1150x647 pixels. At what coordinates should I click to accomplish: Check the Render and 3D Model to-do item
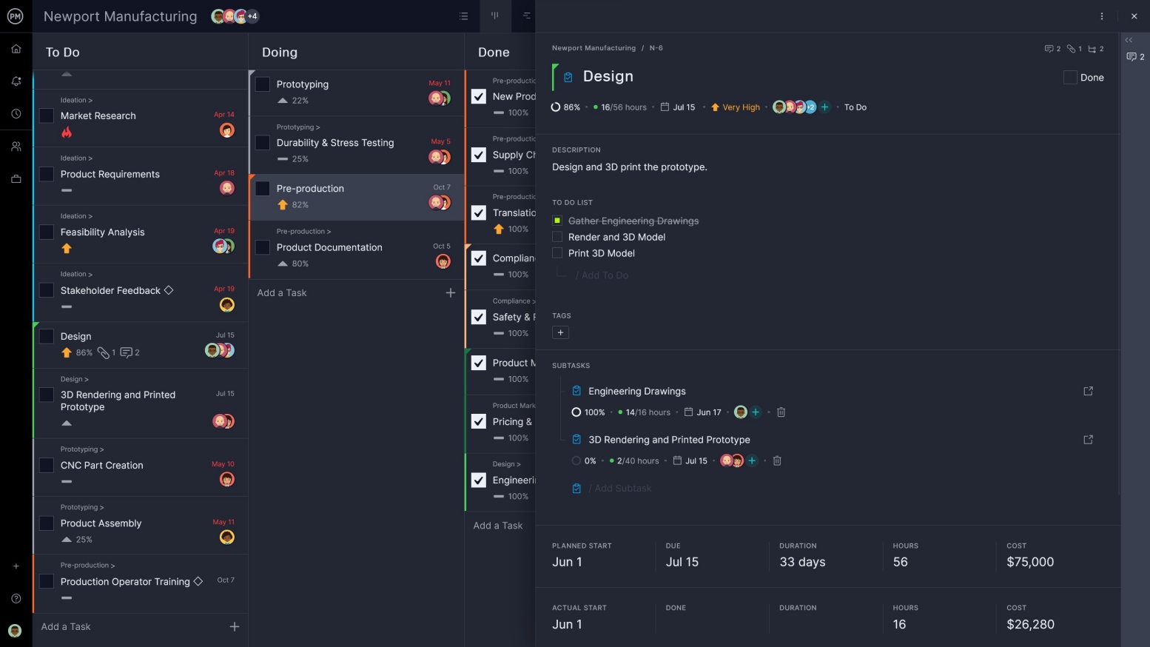556,237
